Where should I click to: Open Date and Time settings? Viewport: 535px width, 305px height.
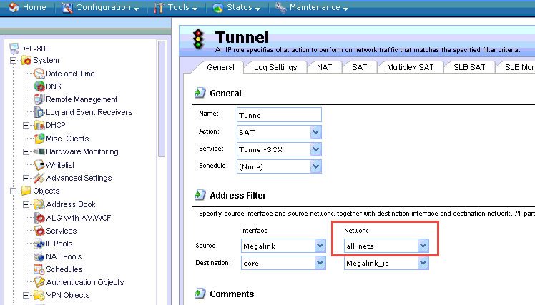click(x=70, y=74)
